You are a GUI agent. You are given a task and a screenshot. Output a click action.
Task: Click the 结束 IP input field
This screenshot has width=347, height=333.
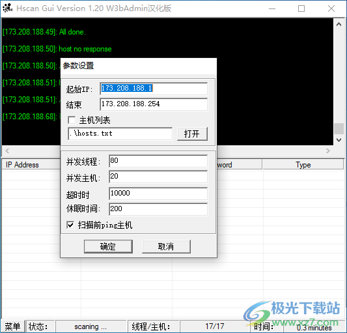[154, 104]
